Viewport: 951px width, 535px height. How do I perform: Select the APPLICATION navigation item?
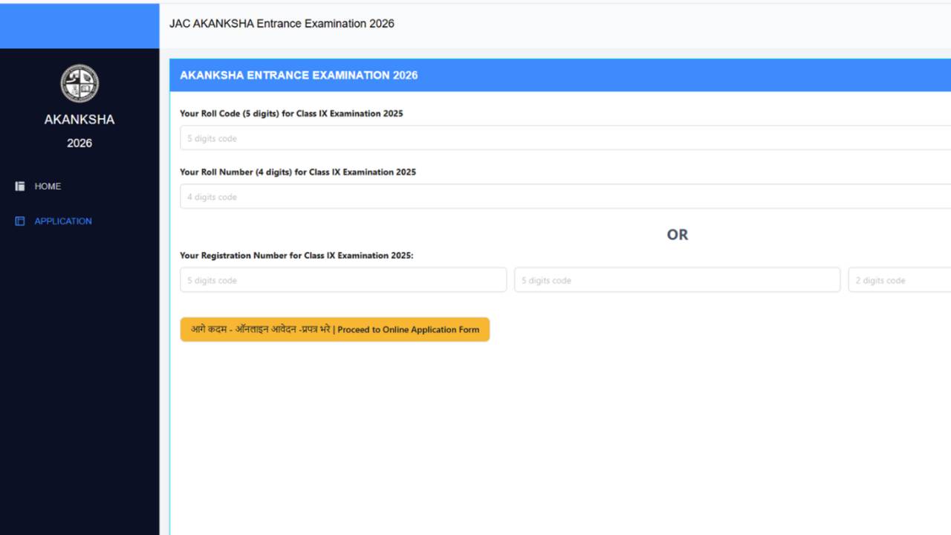click(63, 221)
